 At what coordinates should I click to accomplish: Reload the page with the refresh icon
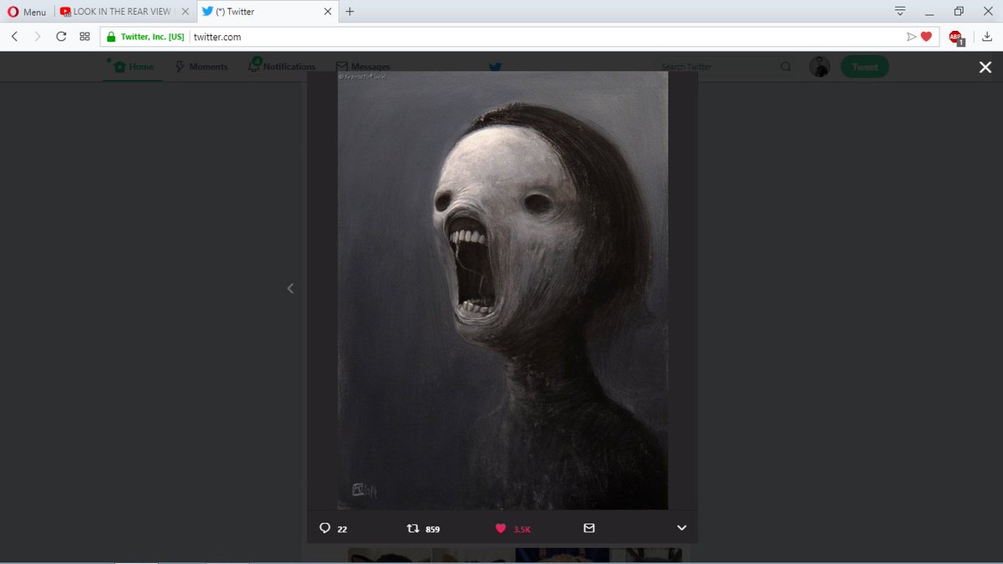click(61, 37)
